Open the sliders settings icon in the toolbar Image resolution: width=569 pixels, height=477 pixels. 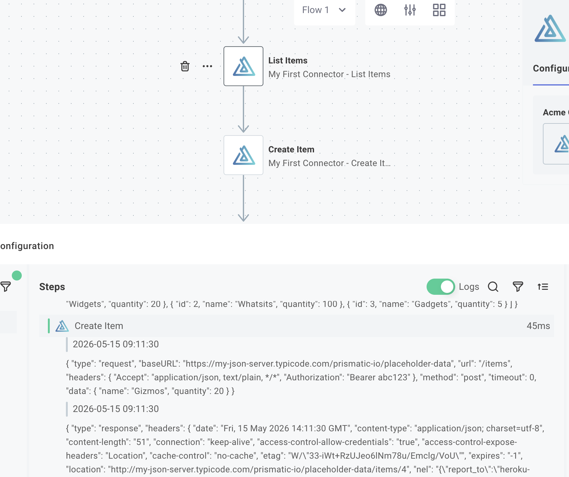coord(410,10)
